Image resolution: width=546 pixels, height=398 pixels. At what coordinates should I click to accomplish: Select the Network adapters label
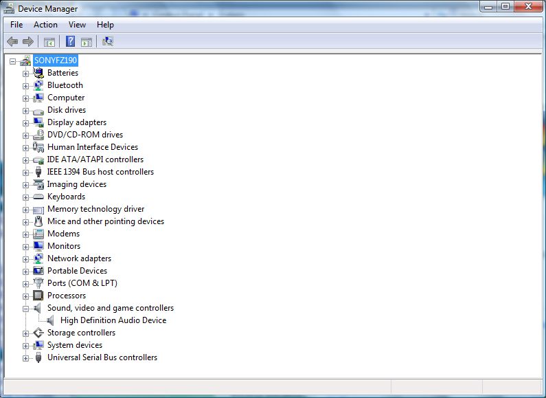pyautogui.click(x=79, y=258)
